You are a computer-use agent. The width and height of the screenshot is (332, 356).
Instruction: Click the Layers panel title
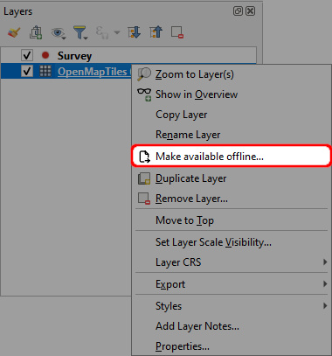click(x=17, y=11)
